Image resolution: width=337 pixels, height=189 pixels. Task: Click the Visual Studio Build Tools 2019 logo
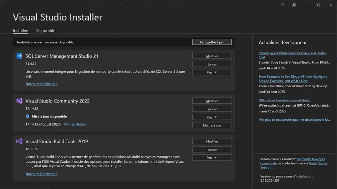(19, 141)
